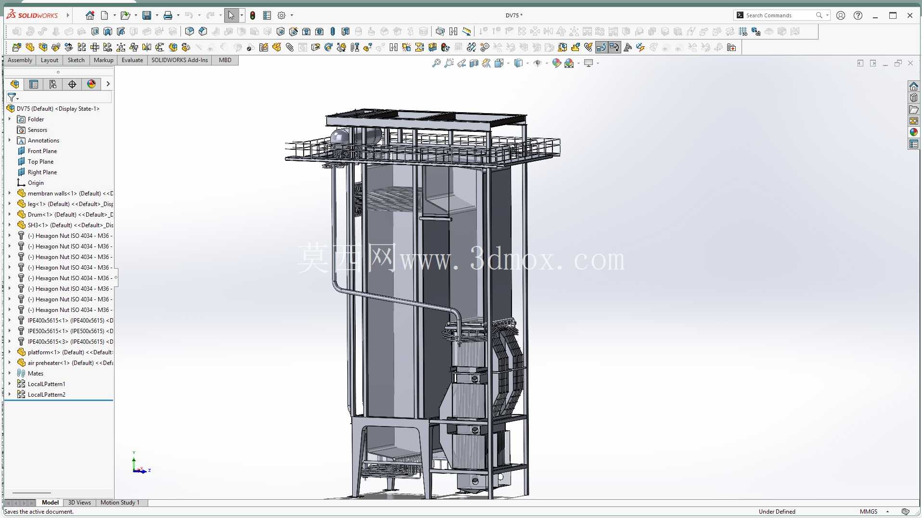Viewport: 922px width, 518px height.
Task: Select the Model bottom tab
Action: tap(50, 503)
